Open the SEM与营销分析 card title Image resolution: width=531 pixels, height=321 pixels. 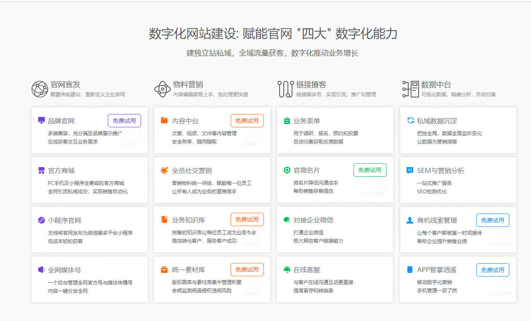tap(441, 170)
